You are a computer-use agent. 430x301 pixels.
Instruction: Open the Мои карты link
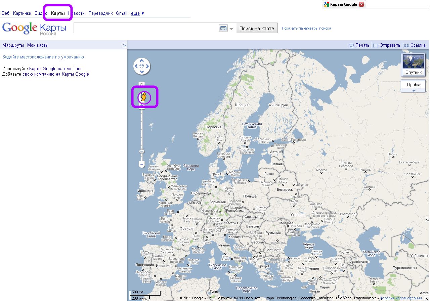[38, 45]
